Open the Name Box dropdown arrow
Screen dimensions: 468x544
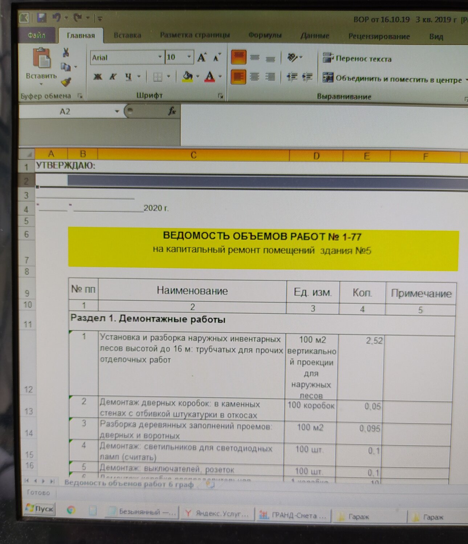[x=117, y=111]
